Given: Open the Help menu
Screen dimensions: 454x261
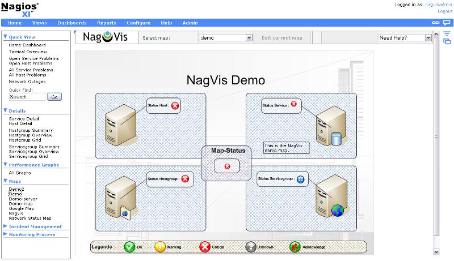Looking at the screenshot, I should 166,23.
